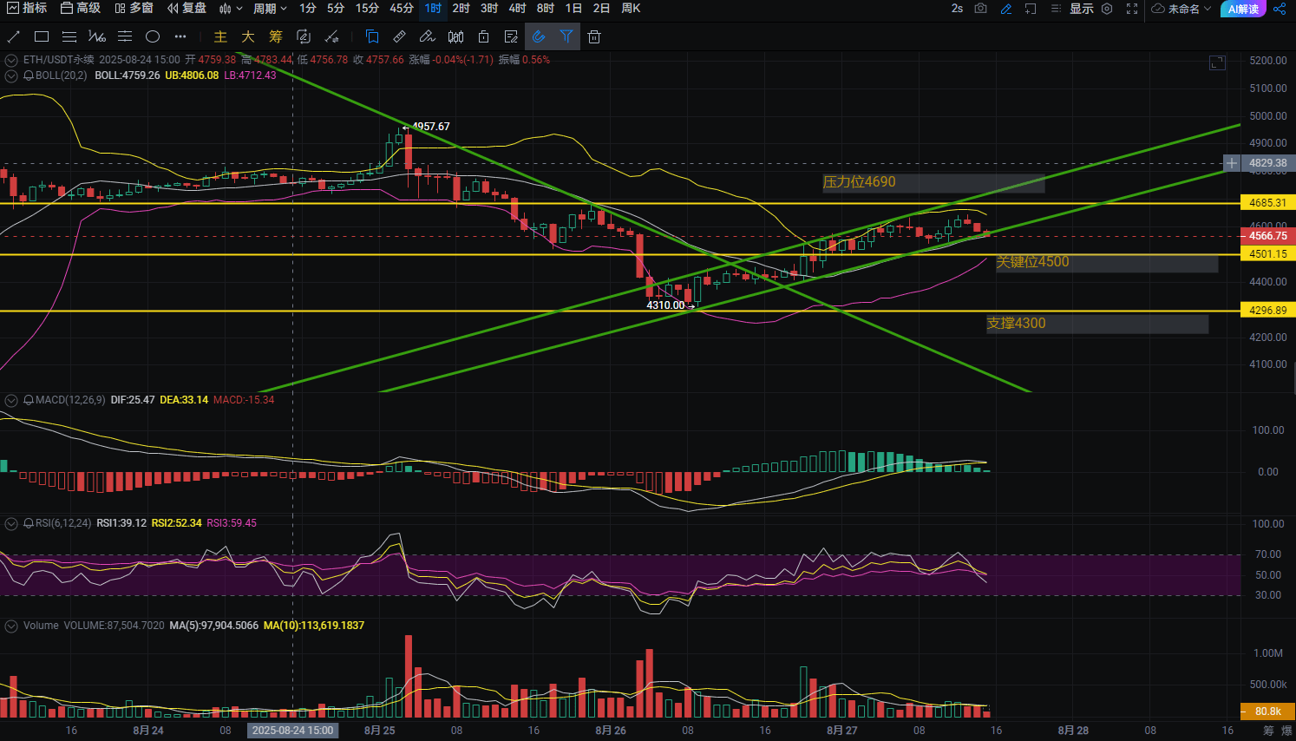Screen dimensions: 1296x741
Task: Switch to the 周K weekly timeframe
Action: 632,8
